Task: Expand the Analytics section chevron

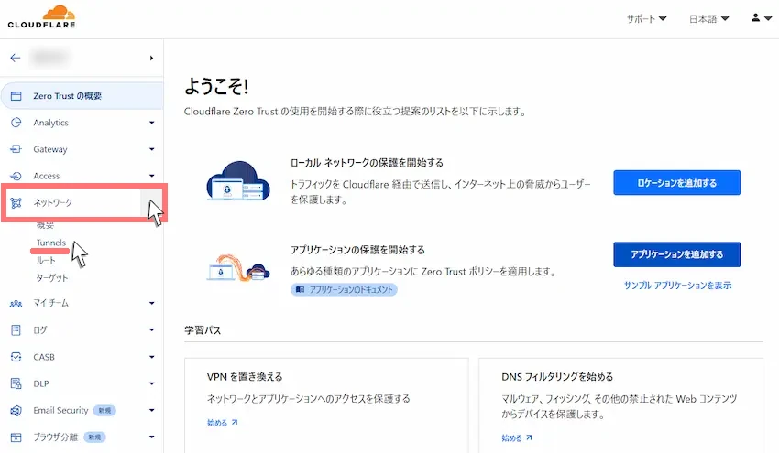Action: pos(151,123)
